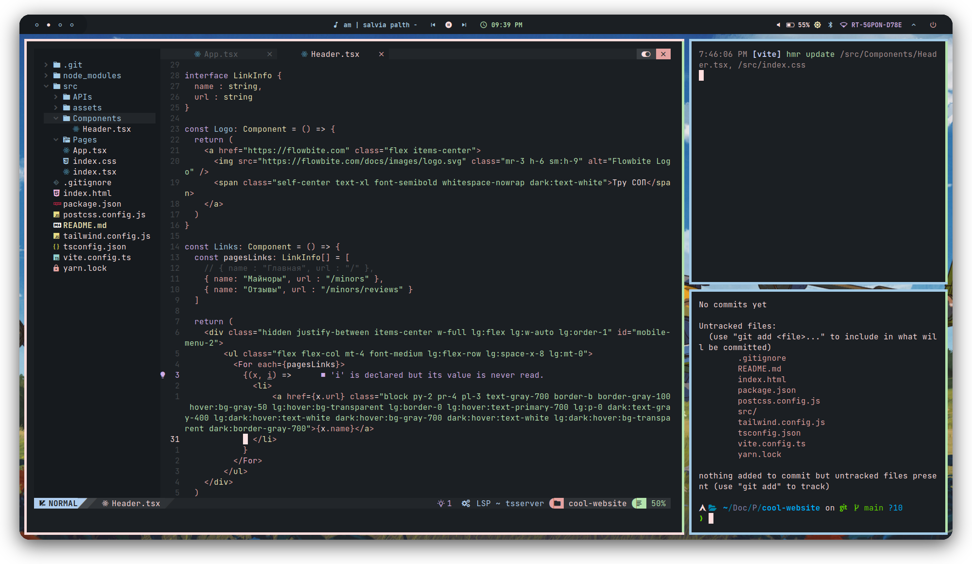Switch to the App.tsx tab
972x564 pixels.
[x=221, y=54]
